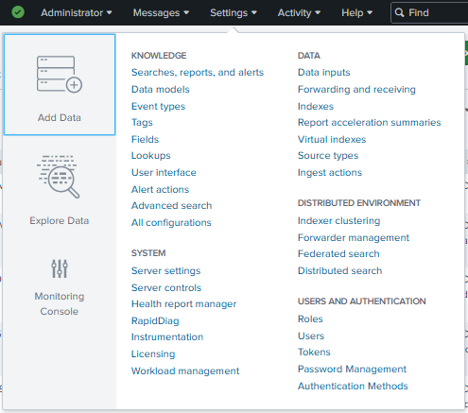Open Lookups under Knowledge
Image resolution: width=468 pixels, height=413 pixels.
150,156
